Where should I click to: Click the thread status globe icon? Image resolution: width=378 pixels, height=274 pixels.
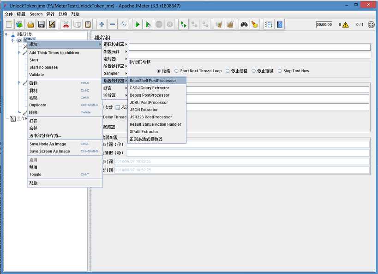click(x=371, y=24)
